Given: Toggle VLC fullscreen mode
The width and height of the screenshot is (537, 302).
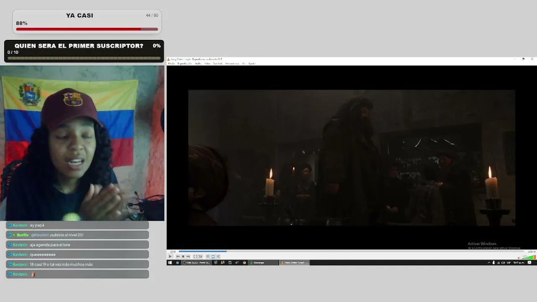Looking at the screenshot, I should [x=195, y=256].
